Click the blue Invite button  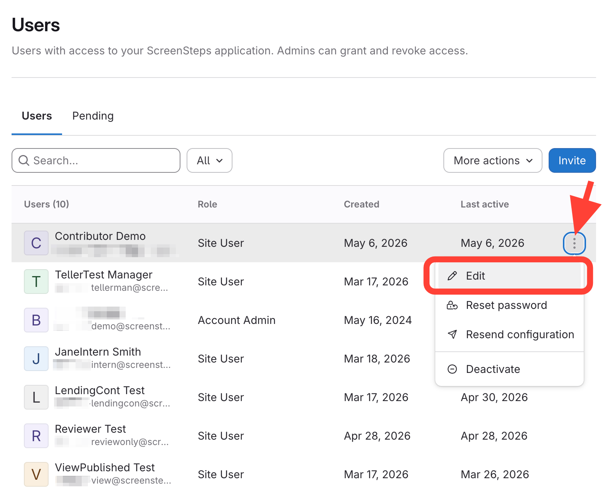572,160
